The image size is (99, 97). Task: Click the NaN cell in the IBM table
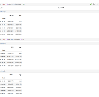point(20,53)
